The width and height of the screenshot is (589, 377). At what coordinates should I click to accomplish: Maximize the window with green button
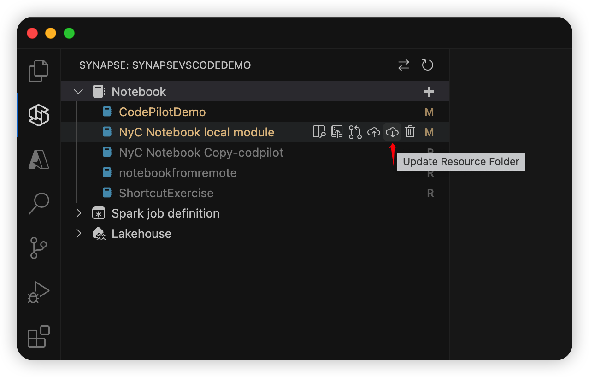point(69,33)
